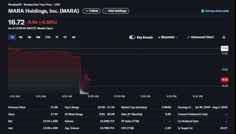Select the 5Y time range
Viewport: 236px width, 134px height.
click(x=65, y=37)
